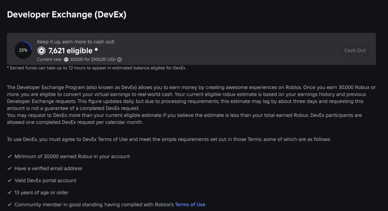Click the checkmark beside Valid DevEx portal account

click(x=9, y=181)
